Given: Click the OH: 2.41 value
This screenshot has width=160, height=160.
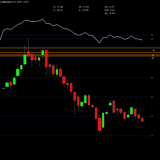Looking at the screenshot, I should (x=109, y=10).
